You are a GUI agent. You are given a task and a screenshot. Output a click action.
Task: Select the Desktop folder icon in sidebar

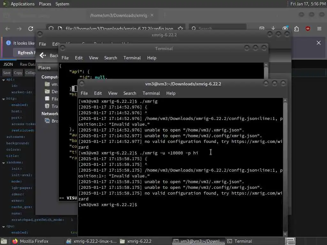click(x=47, y=92)
